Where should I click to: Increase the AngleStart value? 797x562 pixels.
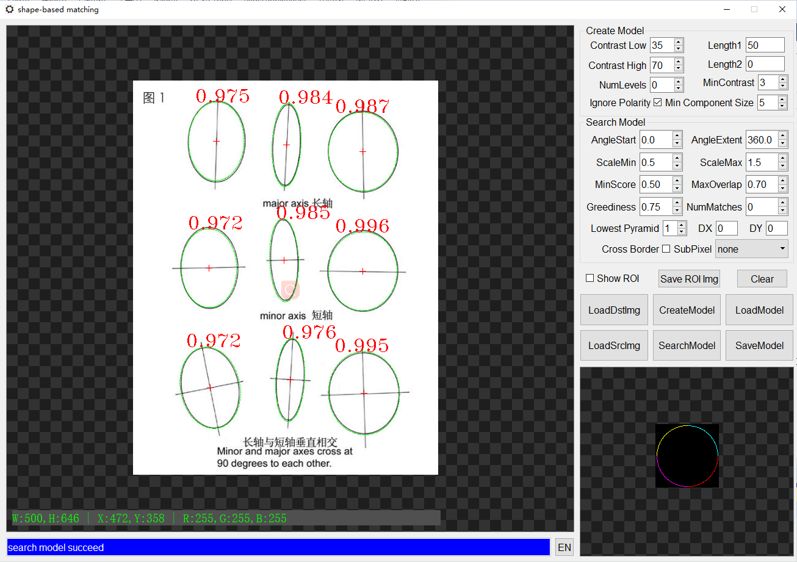tap(677, 136)
